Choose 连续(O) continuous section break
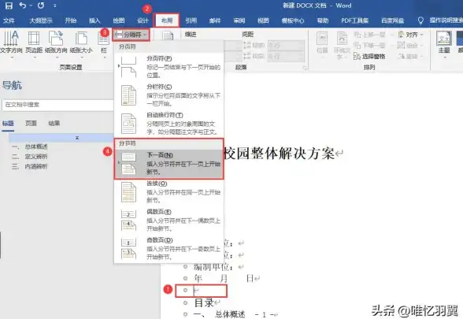 pos(169,192)
